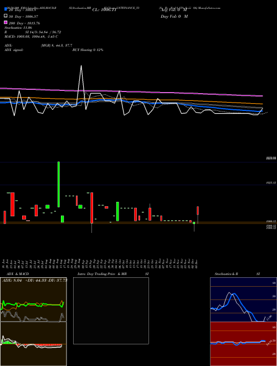
Task: Select the '200 Day = 1015.76' legend text
Action: click(x=24, y=23)
